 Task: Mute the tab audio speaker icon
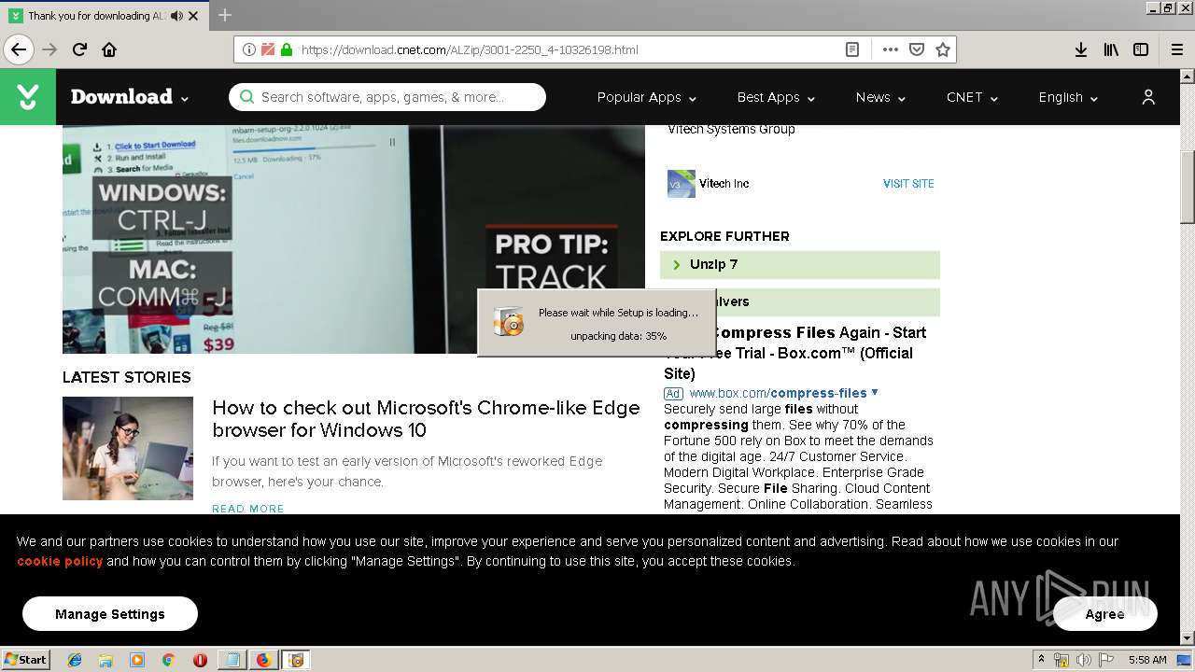pyautogui.click(x=177, y=16)
